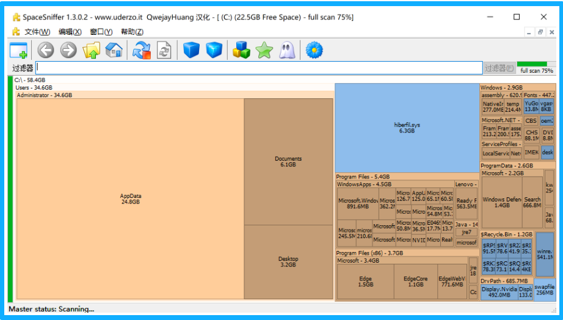The height and width of the screenshot is (320, 563).
Task: Click the Ready F 563.5MB block in Lenovo
Action: point(467,203)
